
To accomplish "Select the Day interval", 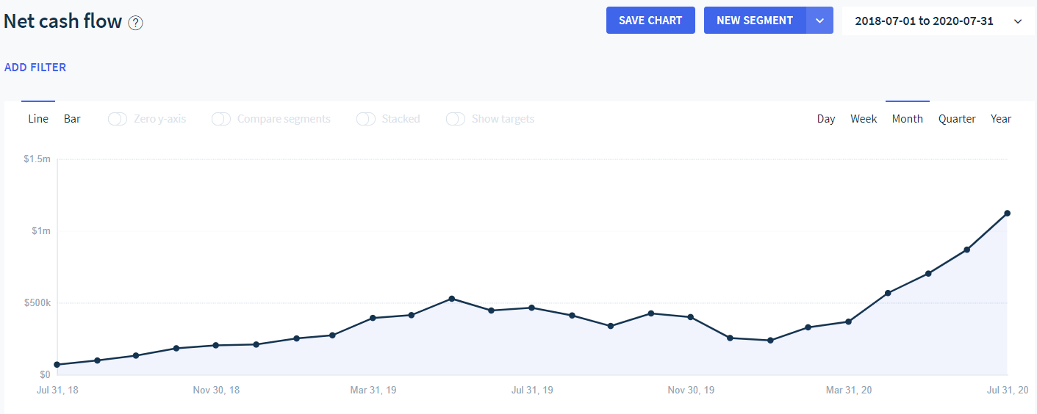I will 826,119.
